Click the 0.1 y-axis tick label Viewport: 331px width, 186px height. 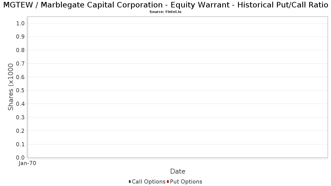(x=20, y=144)
